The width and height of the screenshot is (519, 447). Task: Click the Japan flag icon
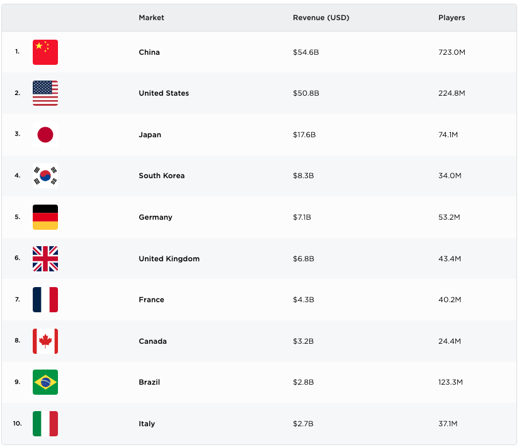45,135
